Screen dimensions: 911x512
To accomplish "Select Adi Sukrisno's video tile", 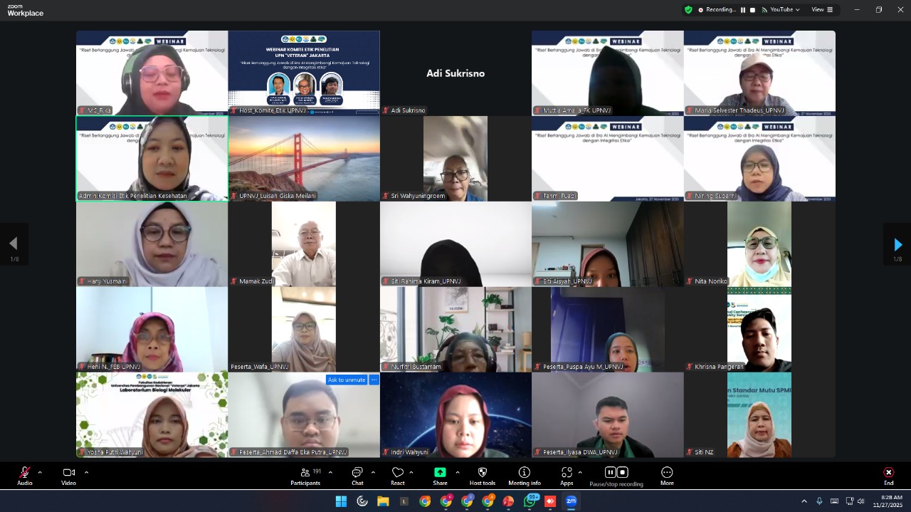I will [455, 73].
